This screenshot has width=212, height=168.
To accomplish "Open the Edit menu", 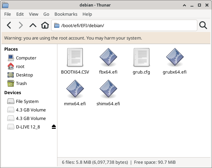I will (20, 14).
